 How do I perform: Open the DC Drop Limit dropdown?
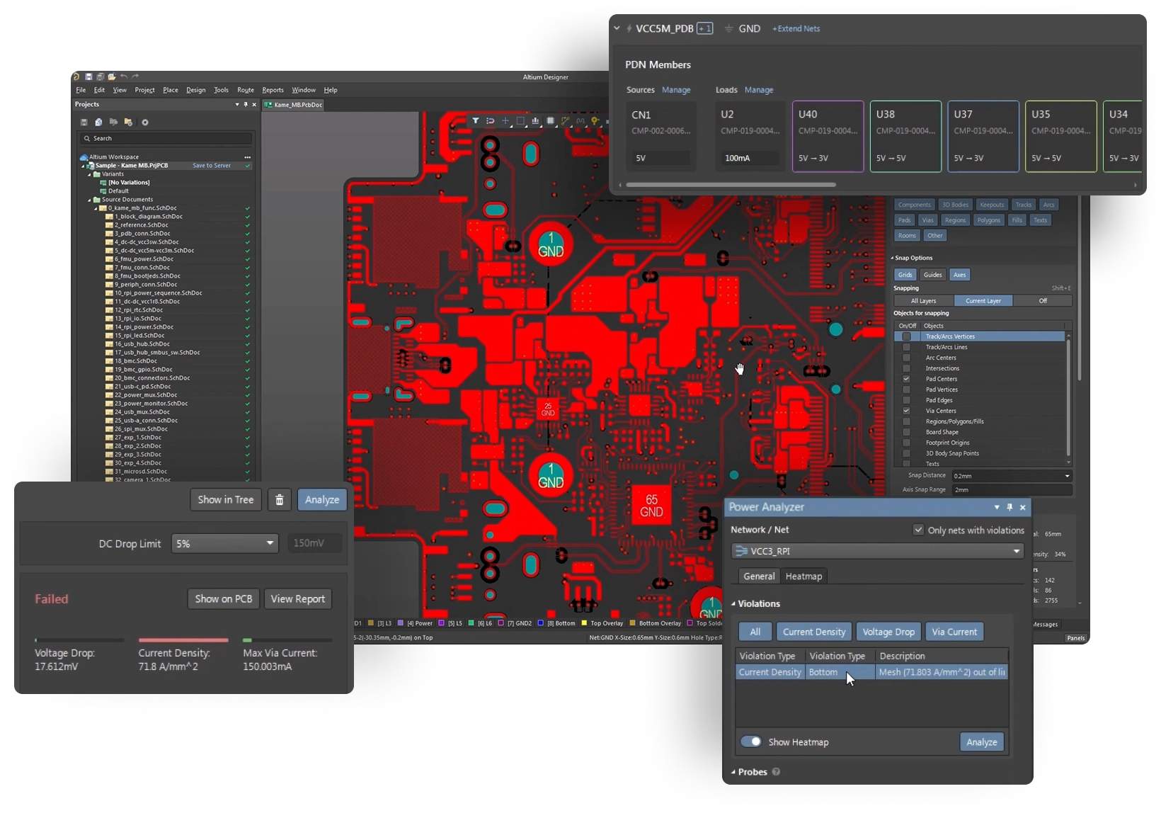pos(224,544)
